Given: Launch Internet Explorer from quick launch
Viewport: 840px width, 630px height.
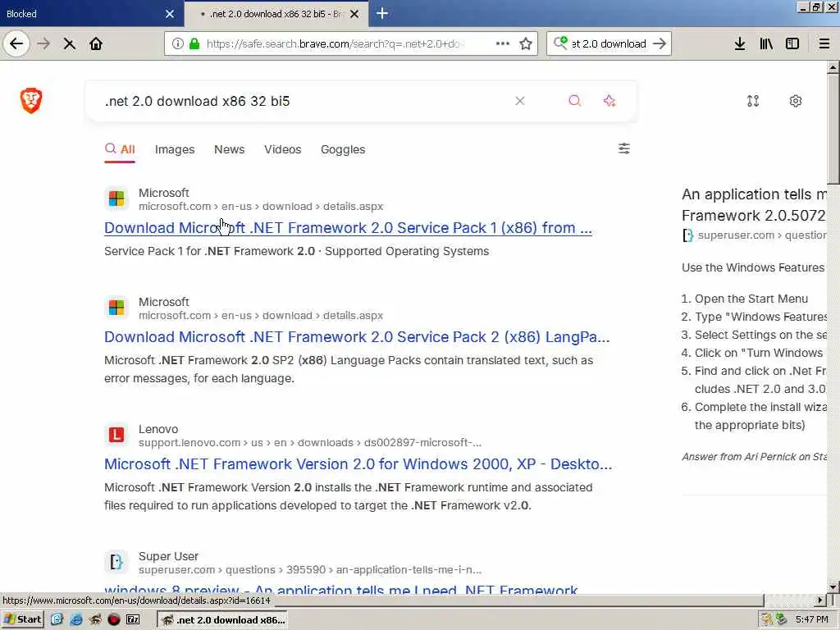Looking at the screenshot, I should coord(76,619).
